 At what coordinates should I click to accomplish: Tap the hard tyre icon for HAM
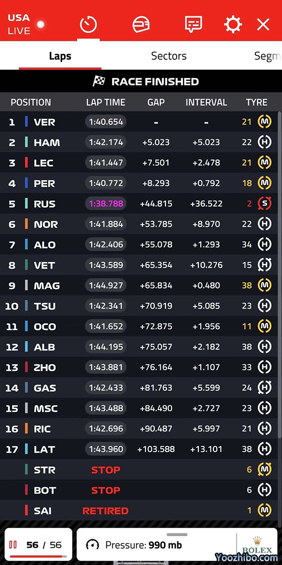point(265,142)
